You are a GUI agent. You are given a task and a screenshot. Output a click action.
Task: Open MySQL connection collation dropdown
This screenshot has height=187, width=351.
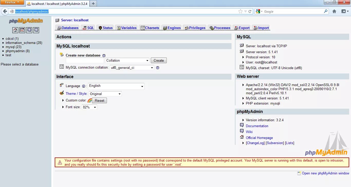(132, 68)
